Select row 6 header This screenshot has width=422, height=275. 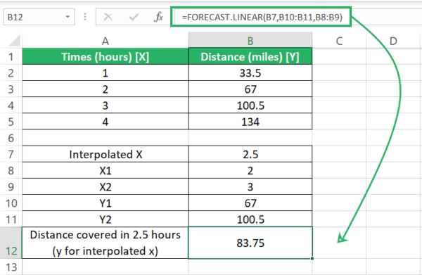(x=11, y=138)
